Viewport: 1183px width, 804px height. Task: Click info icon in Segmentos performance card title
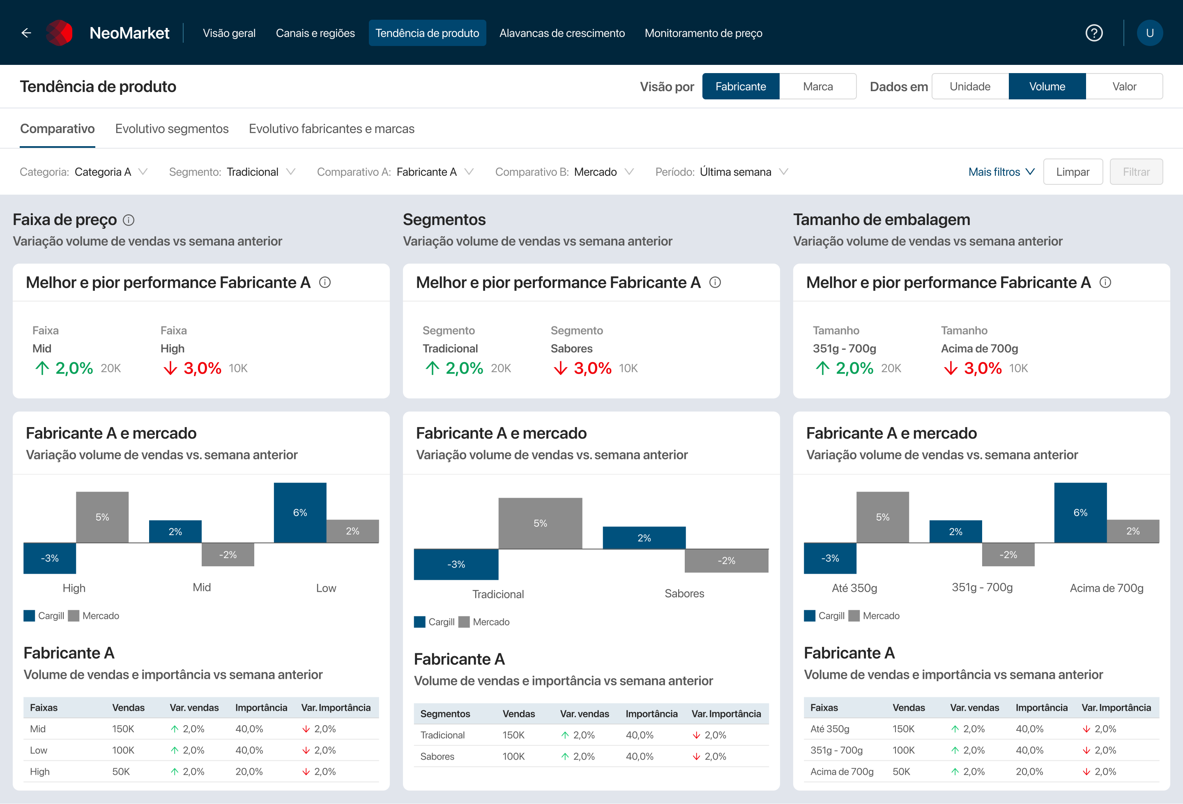(x=715, y=283)
